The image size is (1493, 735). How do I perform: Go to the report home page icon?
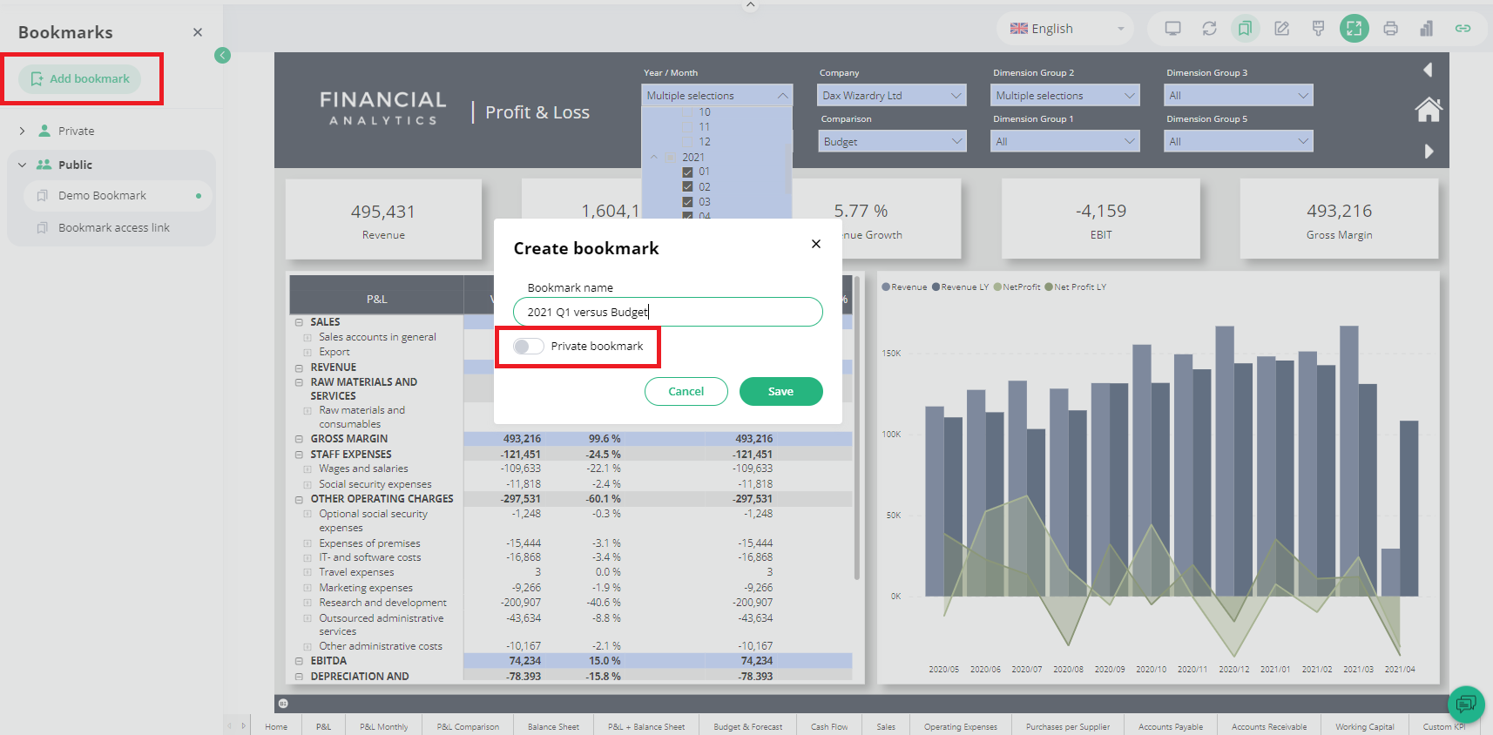1428,110
